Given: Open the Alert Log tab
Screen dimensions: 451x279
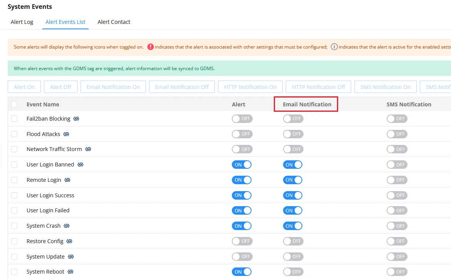Looking at the screenshot, I should point(22,22).
